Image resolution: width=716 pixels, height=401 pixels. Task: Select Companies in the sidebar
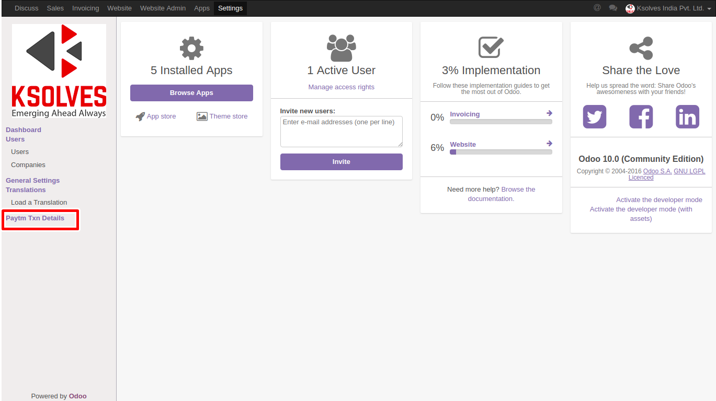pyautogui.click(x=28, y=165)
